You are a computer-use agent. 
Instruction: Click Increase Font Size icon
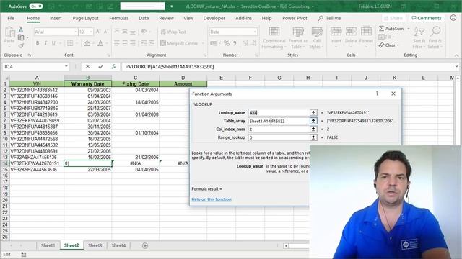point(98,32)
